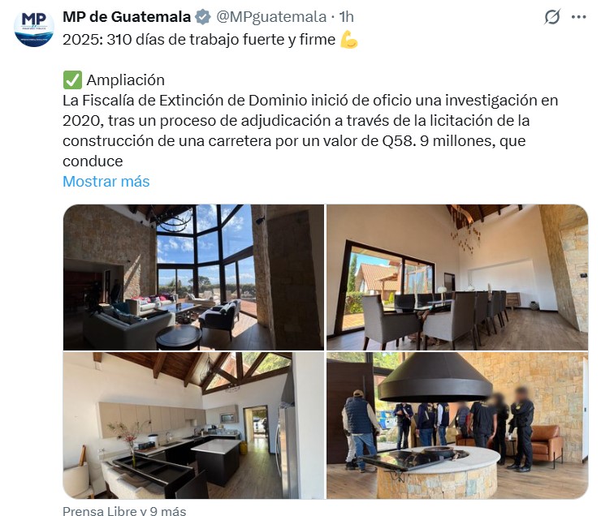Open the three-dot more options menu

(x=579, y=17)
